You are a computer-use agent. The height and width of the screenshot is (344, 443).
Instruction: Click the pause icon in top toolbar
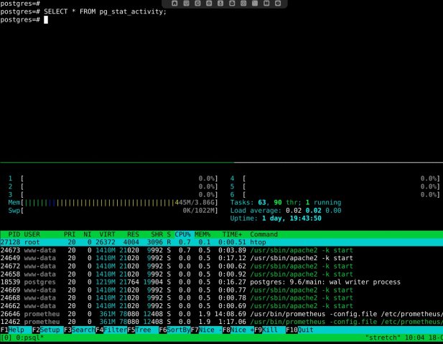point(266,4)
